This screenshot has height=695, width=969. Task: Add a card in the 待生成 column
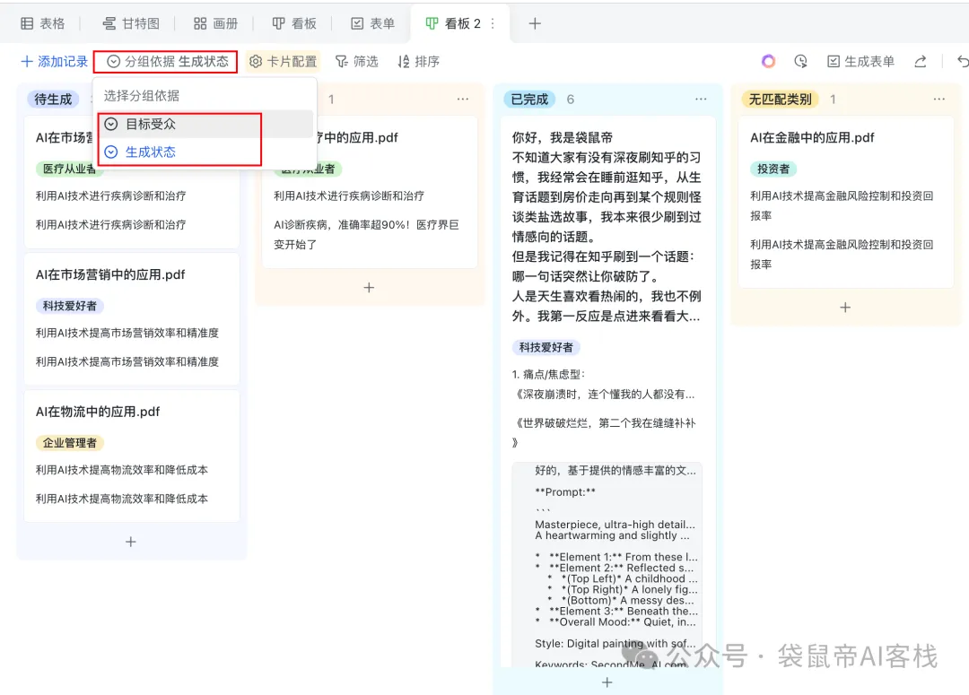coord(130,541)
